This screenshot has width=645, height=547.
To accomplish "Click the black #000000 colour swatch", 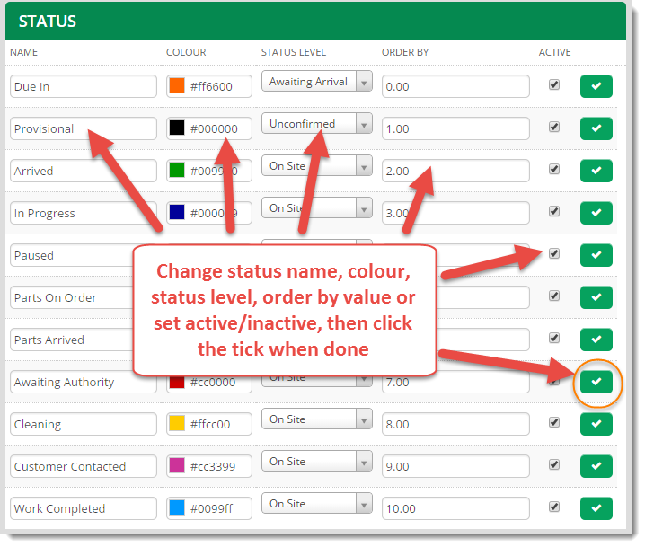I will point(177,128).
